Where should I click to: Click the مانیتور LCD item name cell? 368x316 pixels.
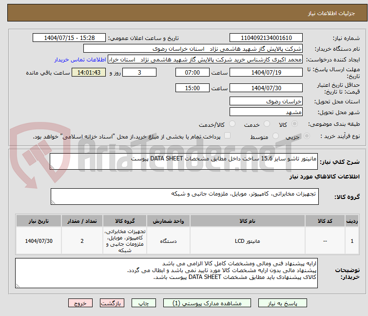click(248, 241)
